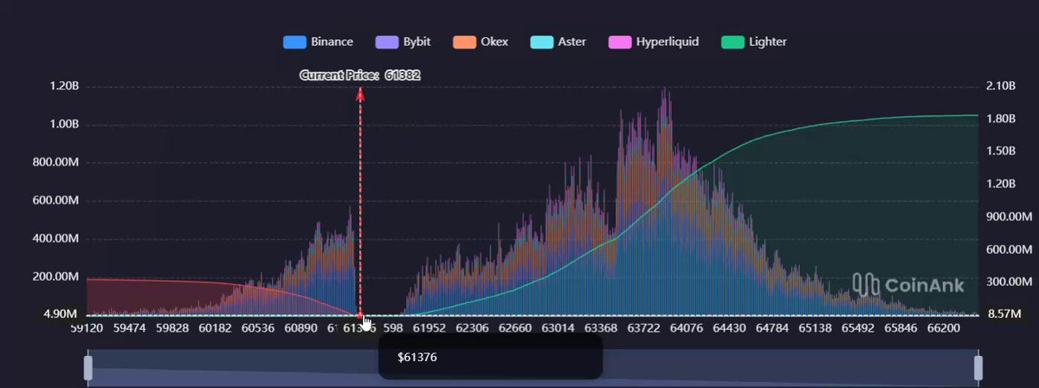The height and width of the screenshot is (388, 1039).
Task: Click the orange Okex color swatch
Action: point(464,42)
